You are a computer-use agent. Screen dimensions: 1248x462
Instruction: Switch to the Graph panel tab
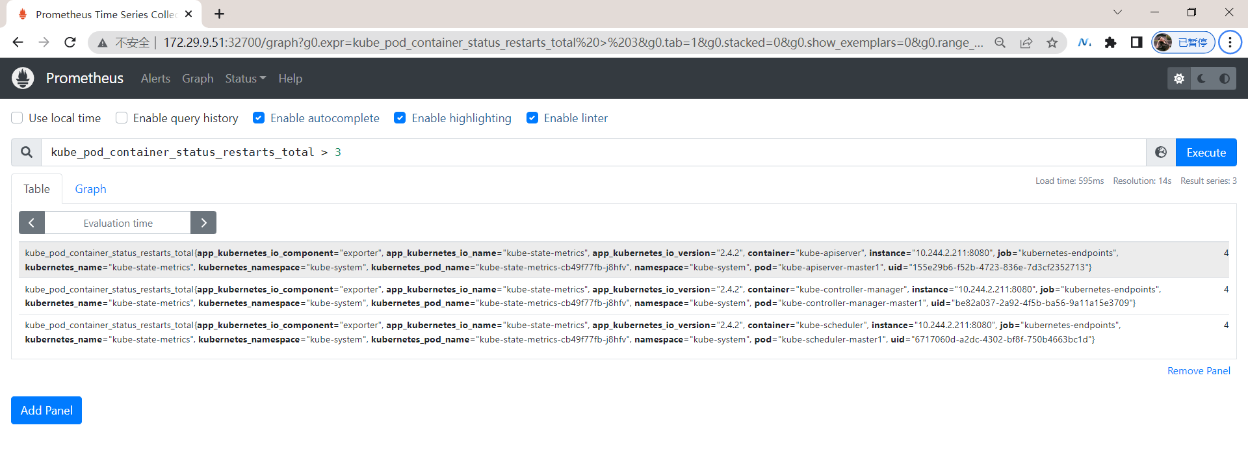coord(90,188)
